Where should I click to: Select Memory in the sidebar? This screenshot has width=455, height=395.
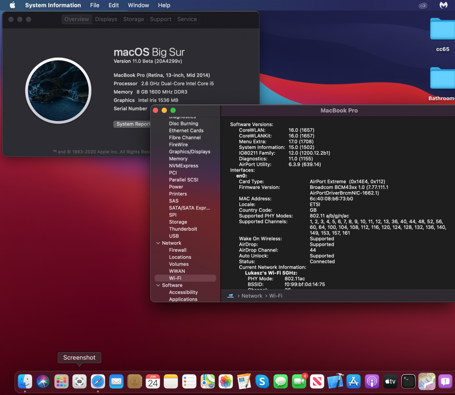click(x=178, y=159)
